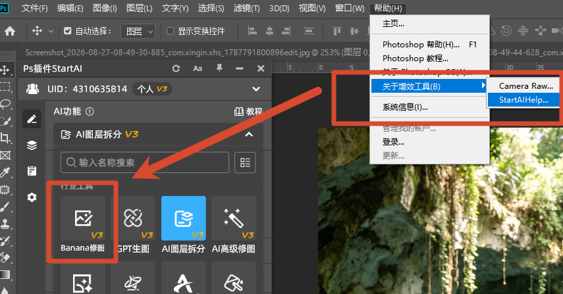
Task: Select the Move tool in left toolbar
Action: pyautogui.click(x=5, y=70)
